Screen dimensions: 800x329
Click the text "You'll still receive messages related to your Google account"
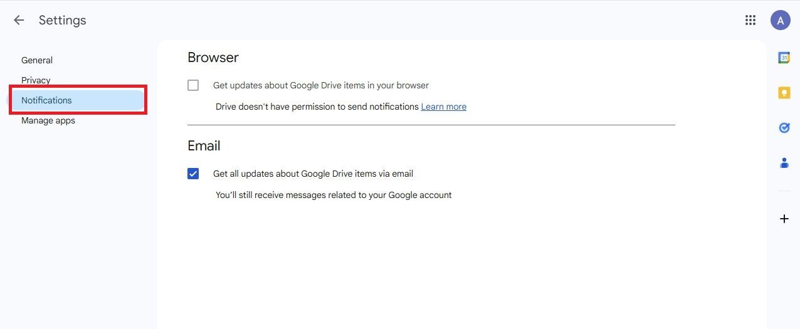pos(334,195)
